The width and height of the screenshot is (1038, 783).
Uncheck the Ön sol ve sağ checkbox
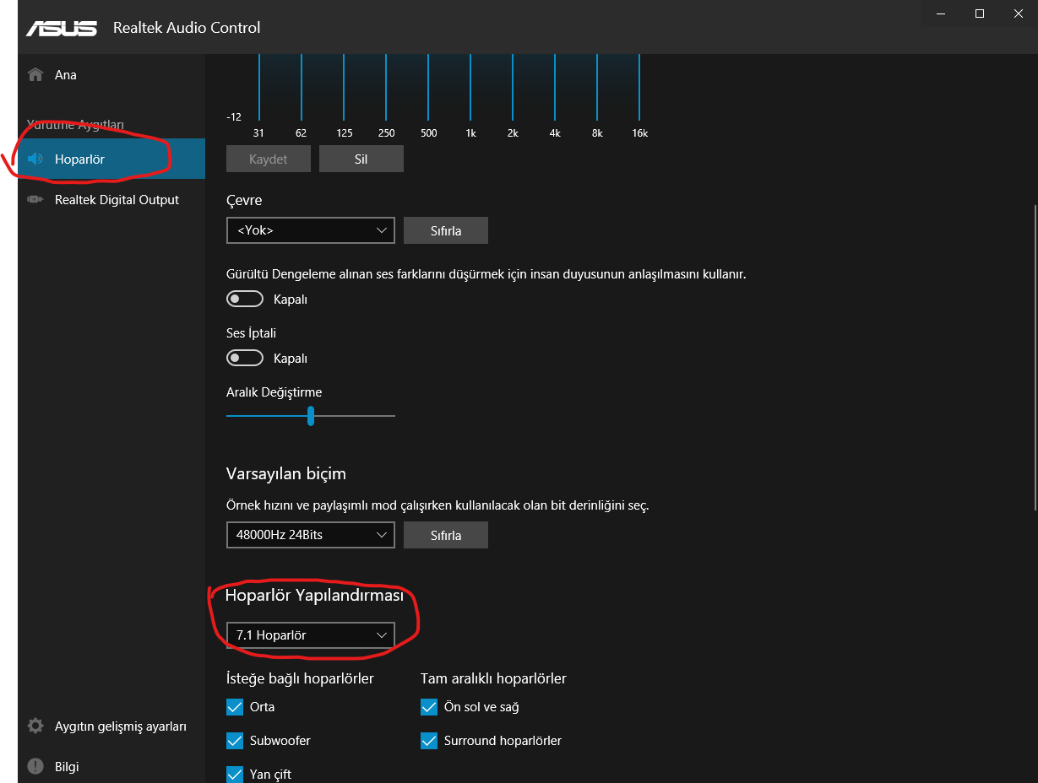(429, 707)
